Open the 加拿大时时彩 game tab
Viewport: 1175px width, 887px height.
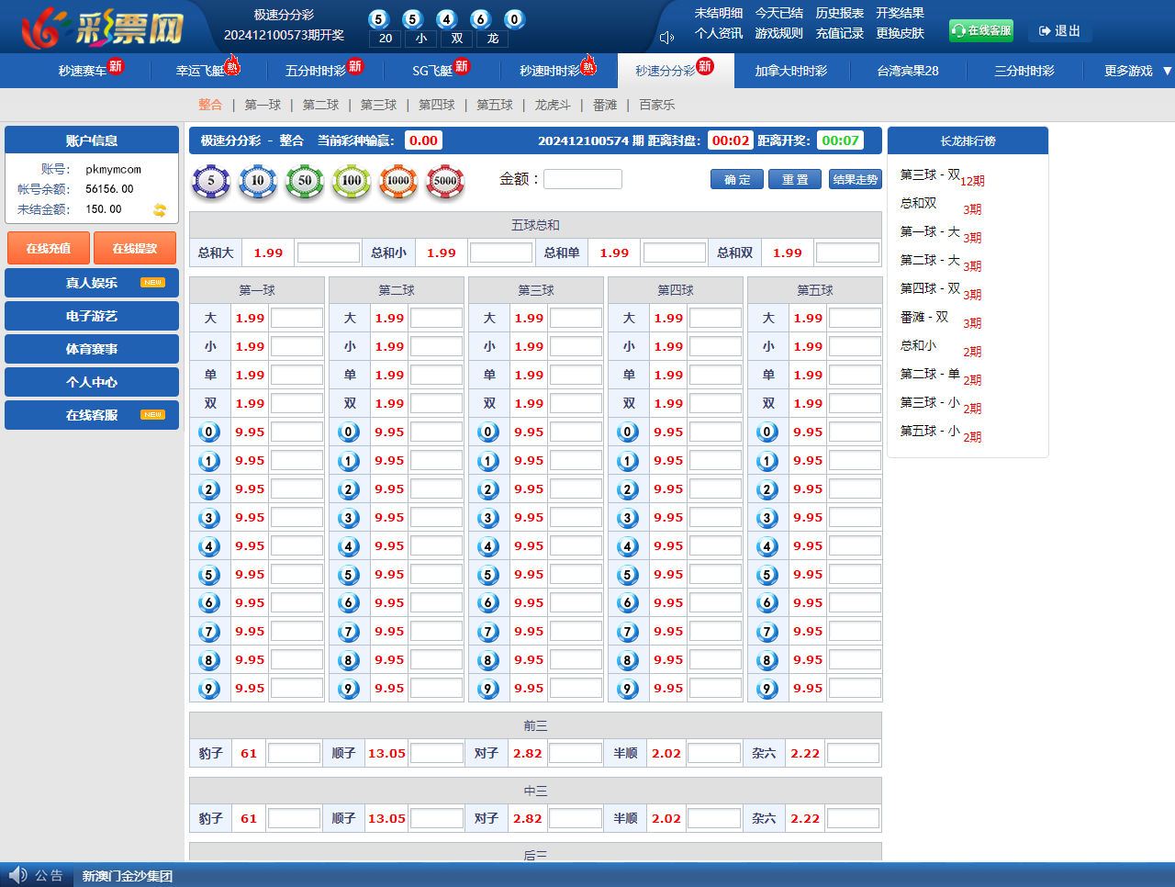(791, 71)
